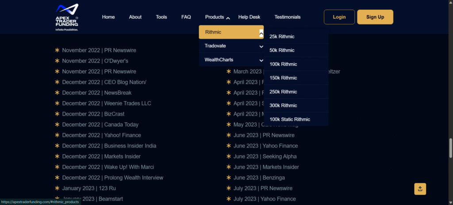Open December 2022 Markets Insider article

[101, 156]
